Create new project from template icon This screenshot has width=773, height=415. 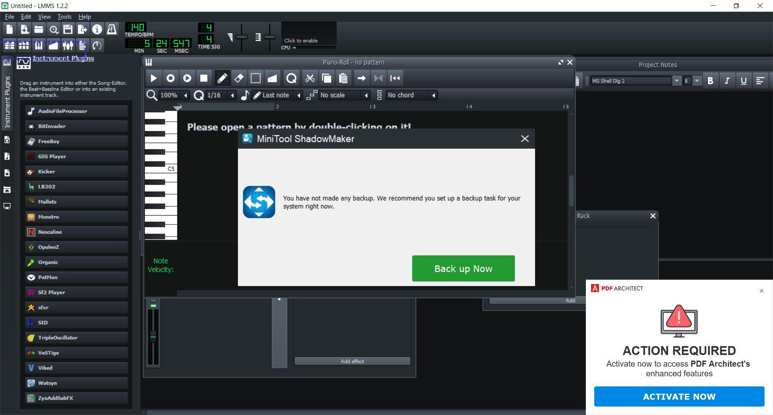coord(24,29)
